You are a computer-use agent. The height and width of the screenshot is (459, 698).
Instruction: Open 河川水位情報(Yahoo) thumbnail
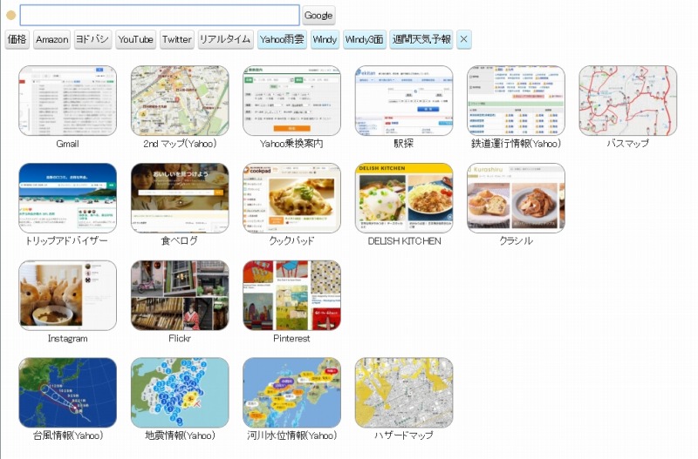click(291, 393)
